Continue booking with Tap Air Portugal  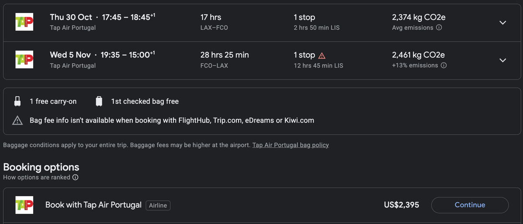tap(470, 205)
